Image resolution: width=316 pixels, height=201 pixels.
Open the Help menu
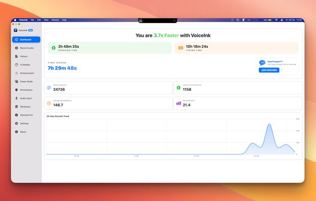point(64,20)
